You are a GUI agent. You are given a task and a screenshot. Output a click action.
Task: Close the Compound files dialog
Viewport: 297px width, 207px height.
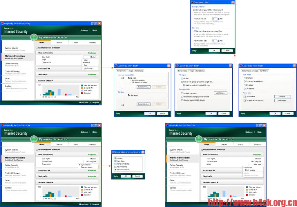click(x=233, y=2)
